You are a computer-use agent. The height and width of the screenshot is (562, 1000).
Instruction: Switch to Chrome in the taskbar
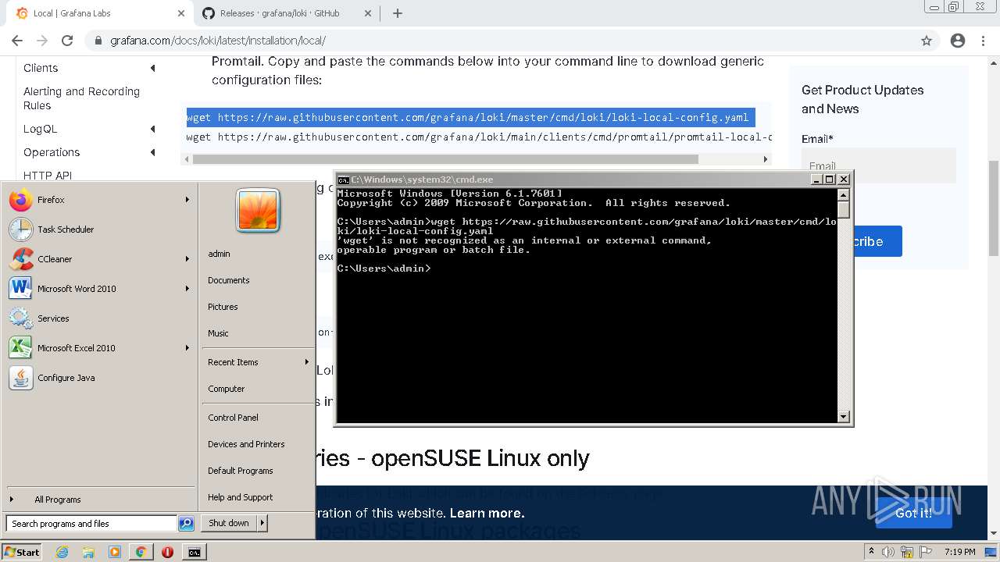pos(141,552)
